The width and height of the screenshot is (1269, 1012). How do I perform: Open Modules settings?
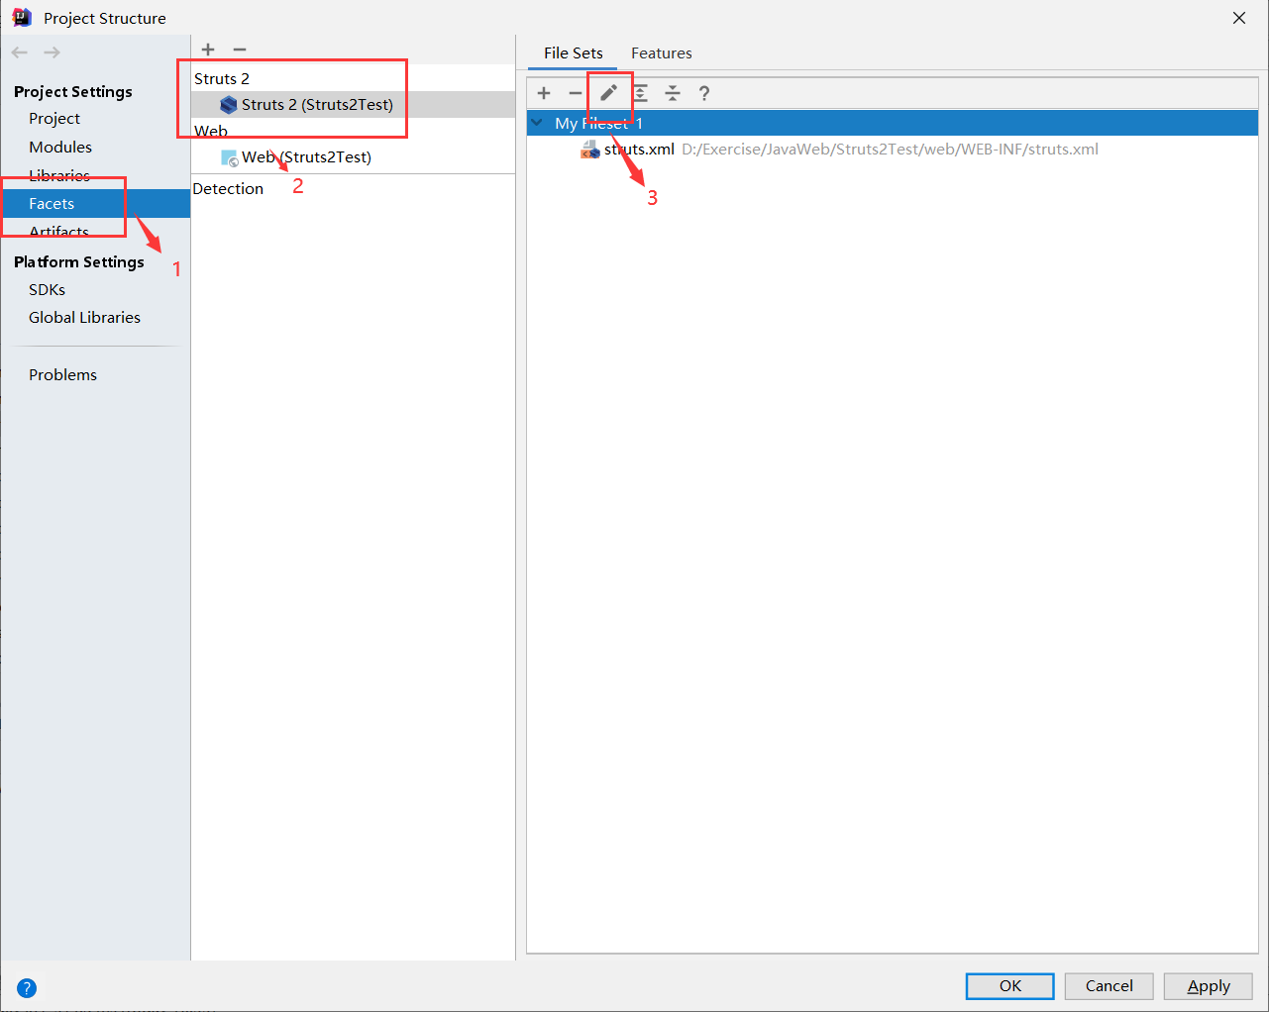click(60, 147)
